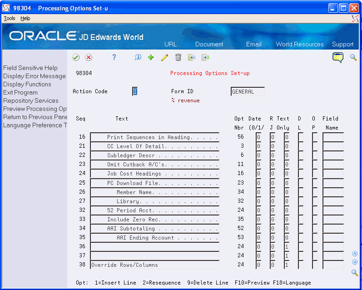The image size is (362, 290).
Task: Select Display Functions in sidebar
Action: pyautogui.click(x=27, y=85)
